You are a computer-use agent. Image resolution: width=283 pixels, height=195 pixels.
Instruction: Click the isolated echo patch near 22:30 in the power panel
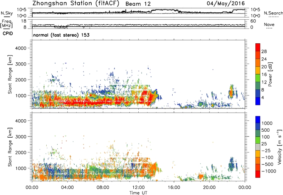231,92
